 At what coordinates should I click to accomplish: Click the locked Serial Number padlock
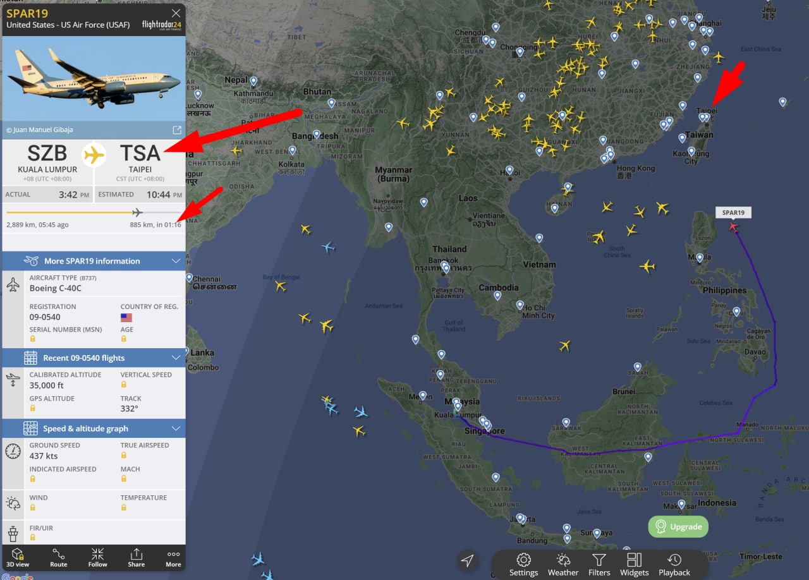pos(33,339)
